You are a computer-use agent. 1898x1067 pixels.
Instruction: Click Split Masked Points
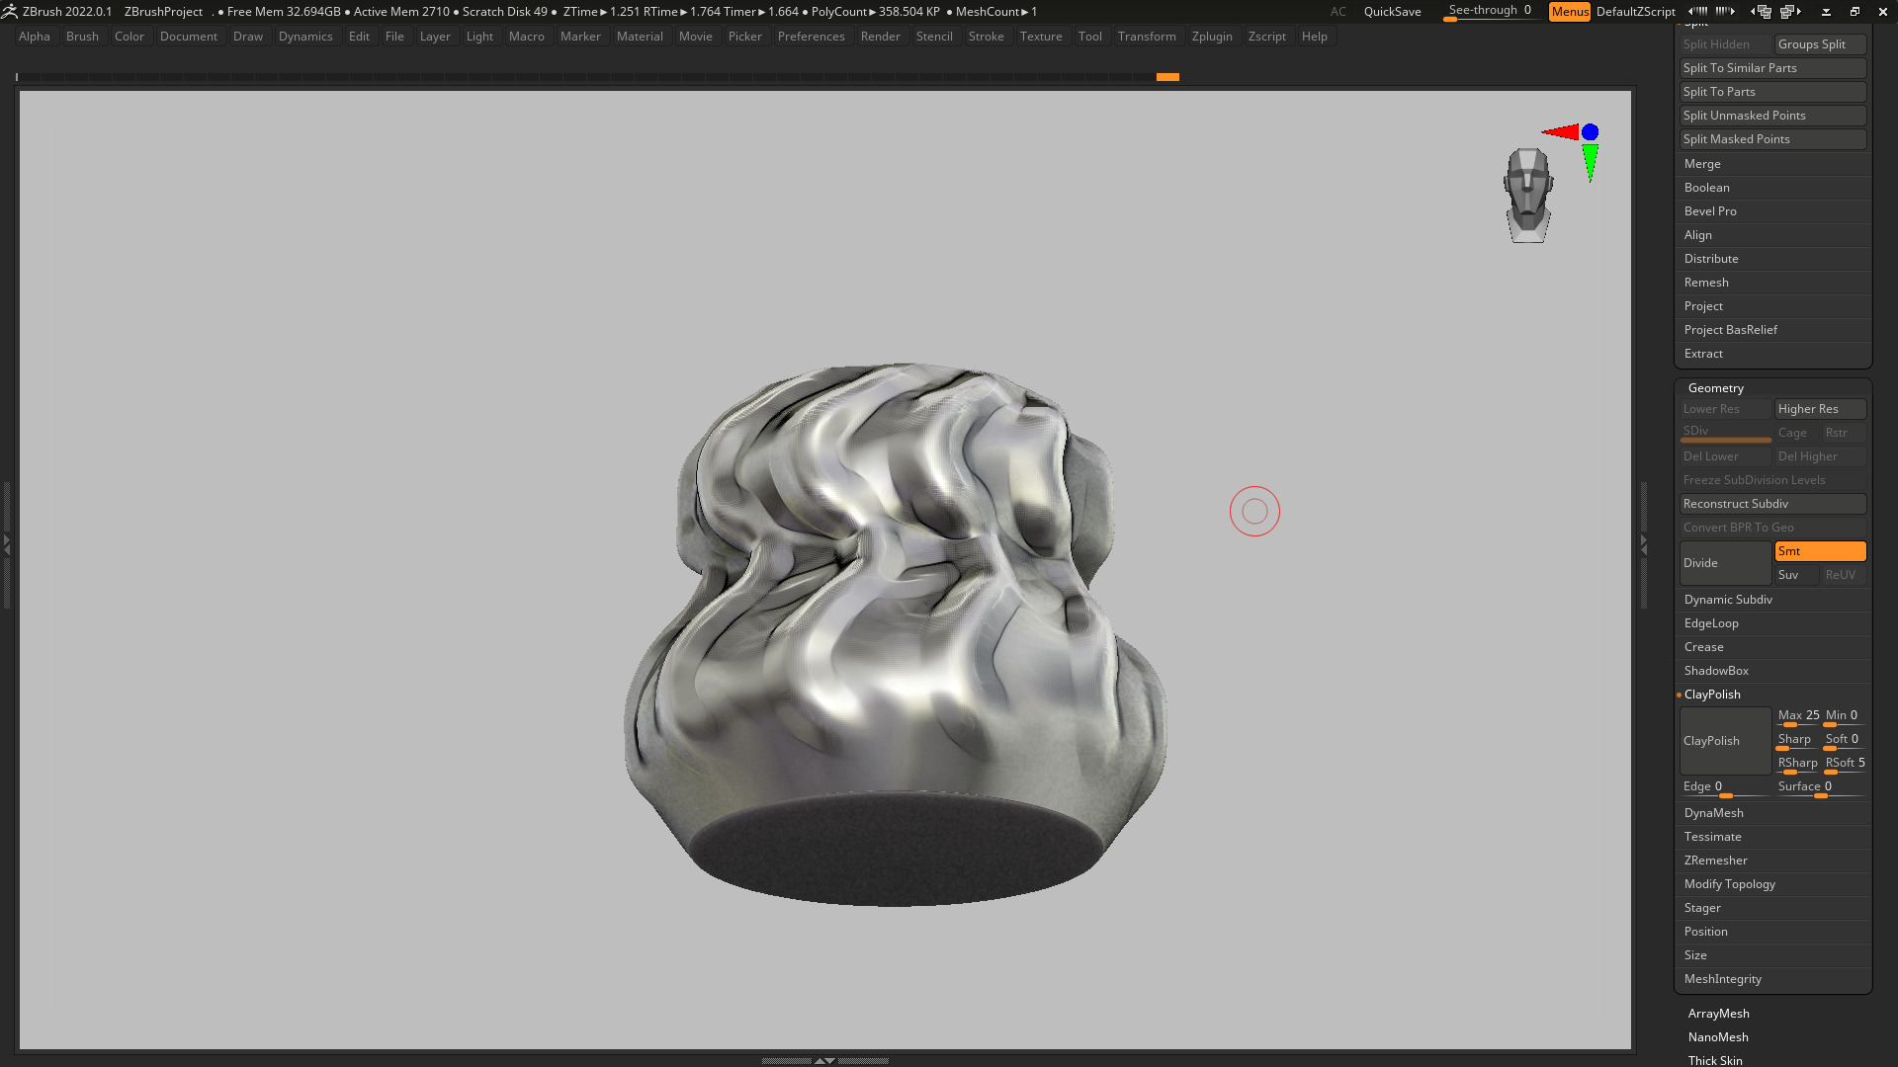pyautogui.click(x=1772, y=139)
